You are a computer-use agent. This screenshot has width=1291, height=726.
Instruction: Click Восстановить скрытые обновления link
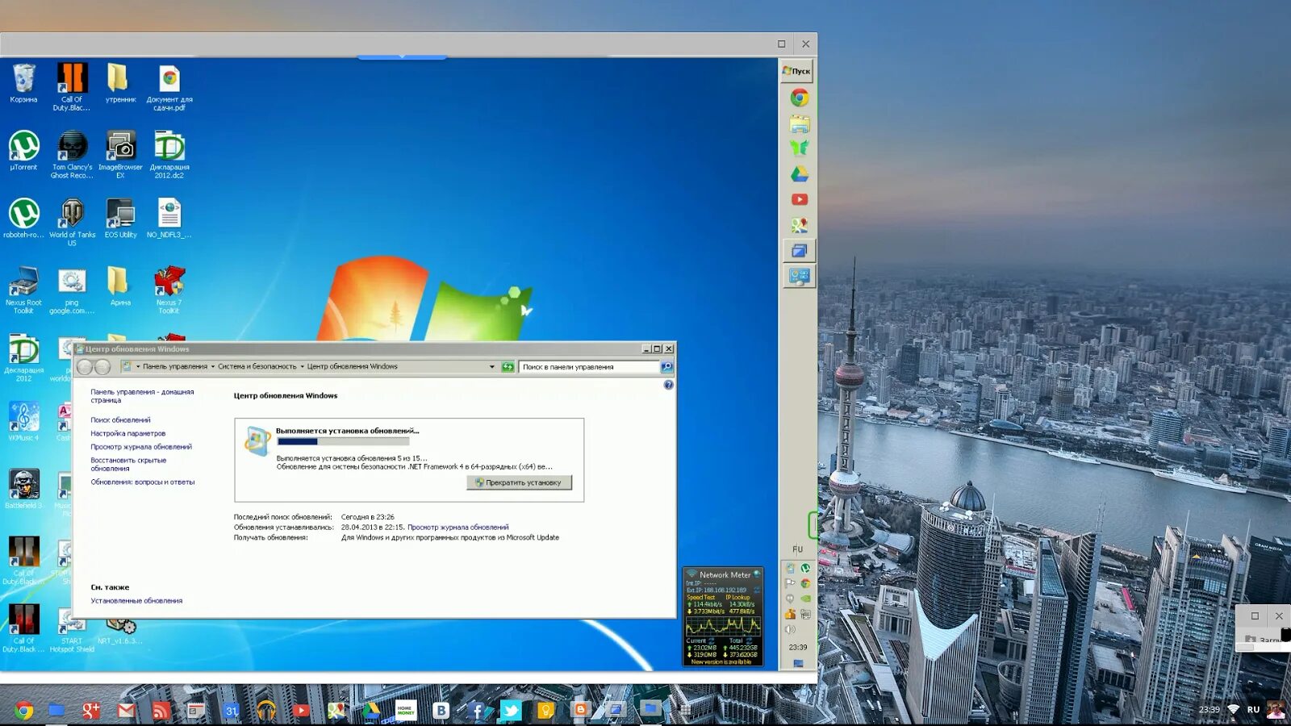pyautogui.click(x=128, y=465)
